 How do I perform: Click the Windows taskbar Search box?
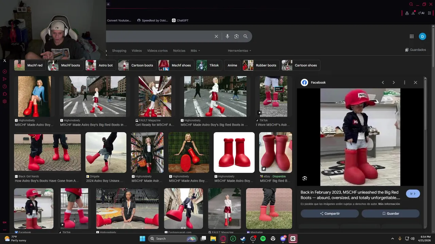(173, 239)
